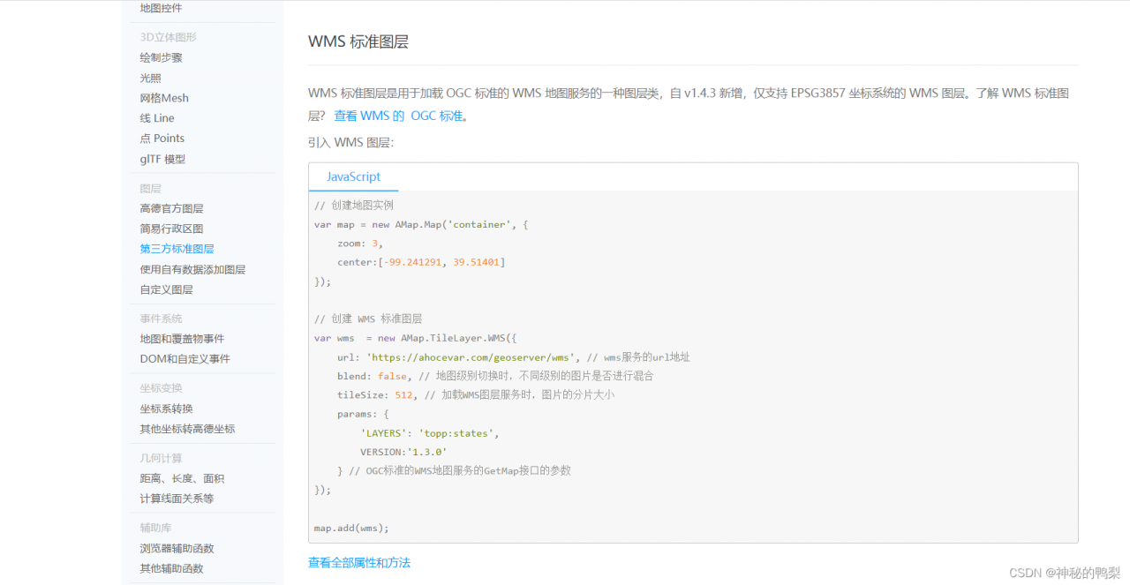This screenshot has width=1130, height=585.
Task: Open 浏览器辅助函数 page
Action: (x=177, y=548)
